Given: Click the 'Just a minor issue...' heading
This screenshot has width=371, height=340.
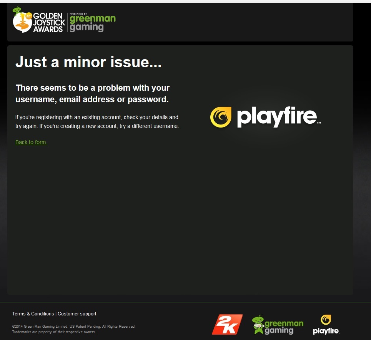Looking at the screenshot, I should pos(88,62).
